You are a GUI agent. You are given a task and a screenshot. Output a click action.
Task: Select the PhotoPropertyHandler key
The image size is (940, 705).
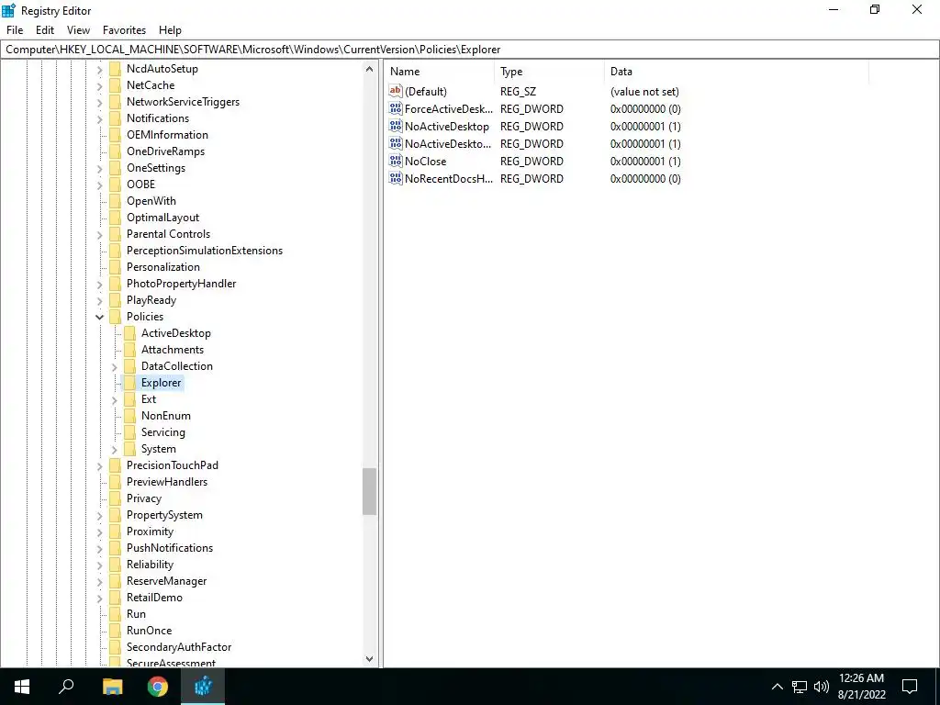181,284
